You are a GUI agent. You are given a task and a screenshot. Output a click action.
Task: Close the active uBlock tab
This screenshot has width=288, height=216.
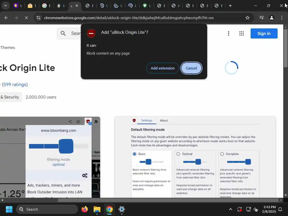point(77,6)
